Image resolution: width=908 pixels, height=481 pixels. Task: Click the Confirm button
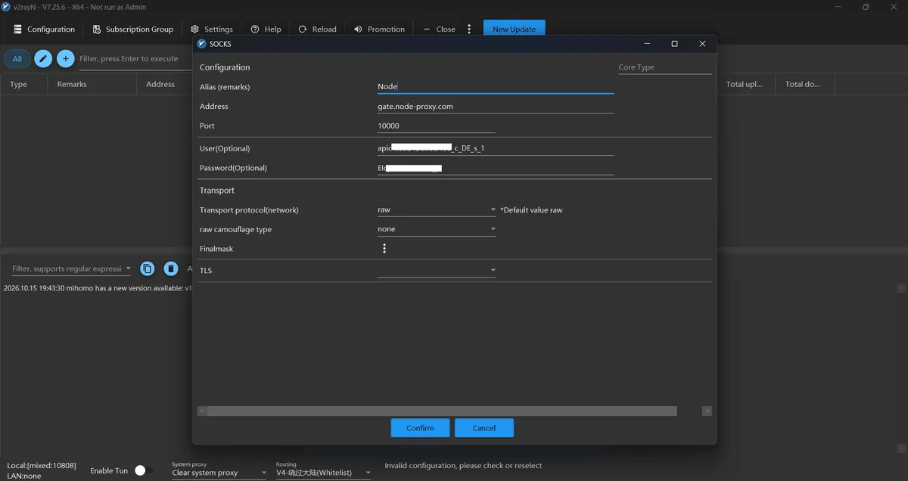pyautogui.click(x=420, y=428)
